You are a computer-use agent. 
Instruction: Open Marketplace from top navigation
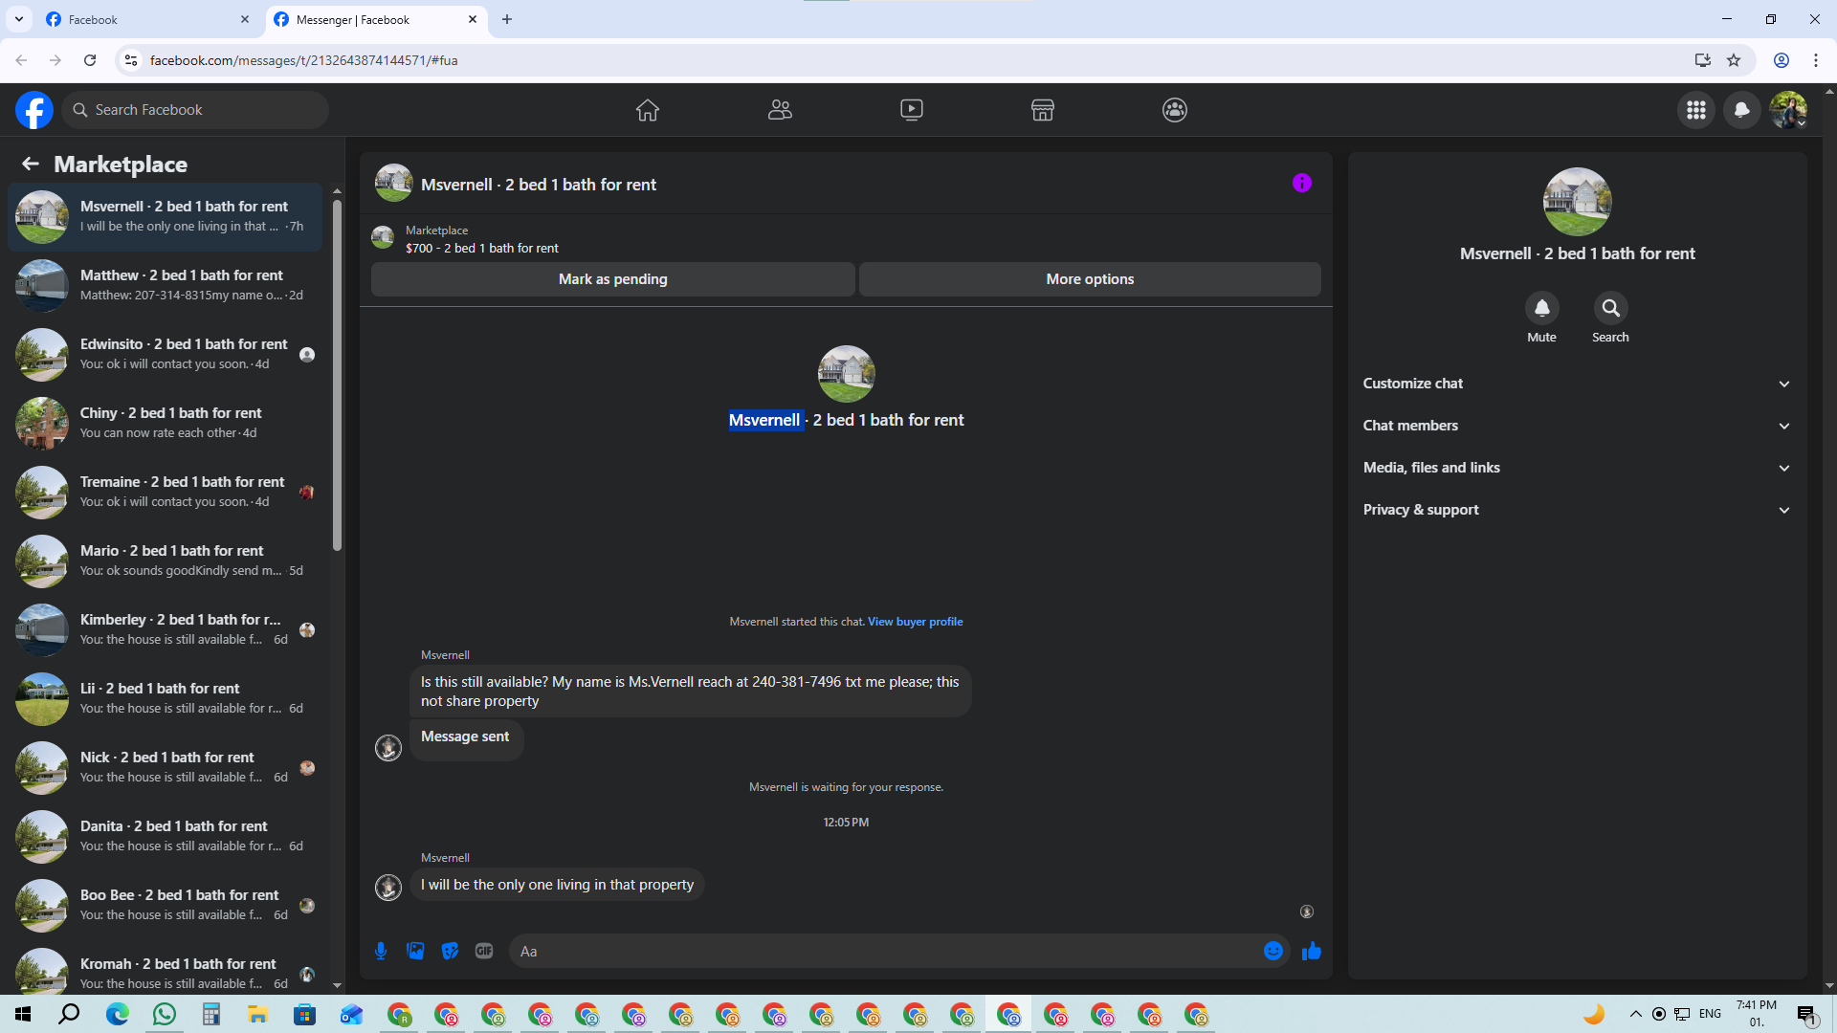pos(1042,110)
